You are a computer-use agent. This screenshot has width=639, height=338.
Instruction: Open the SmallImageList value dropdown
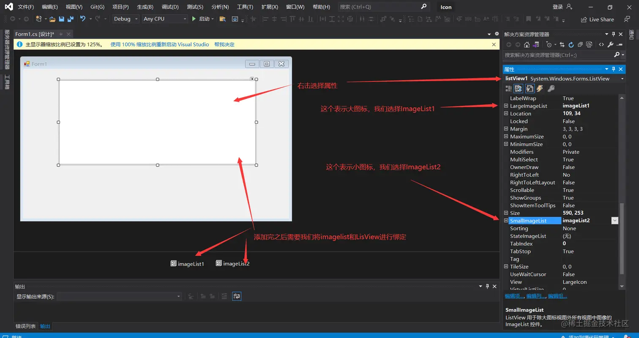615,221
